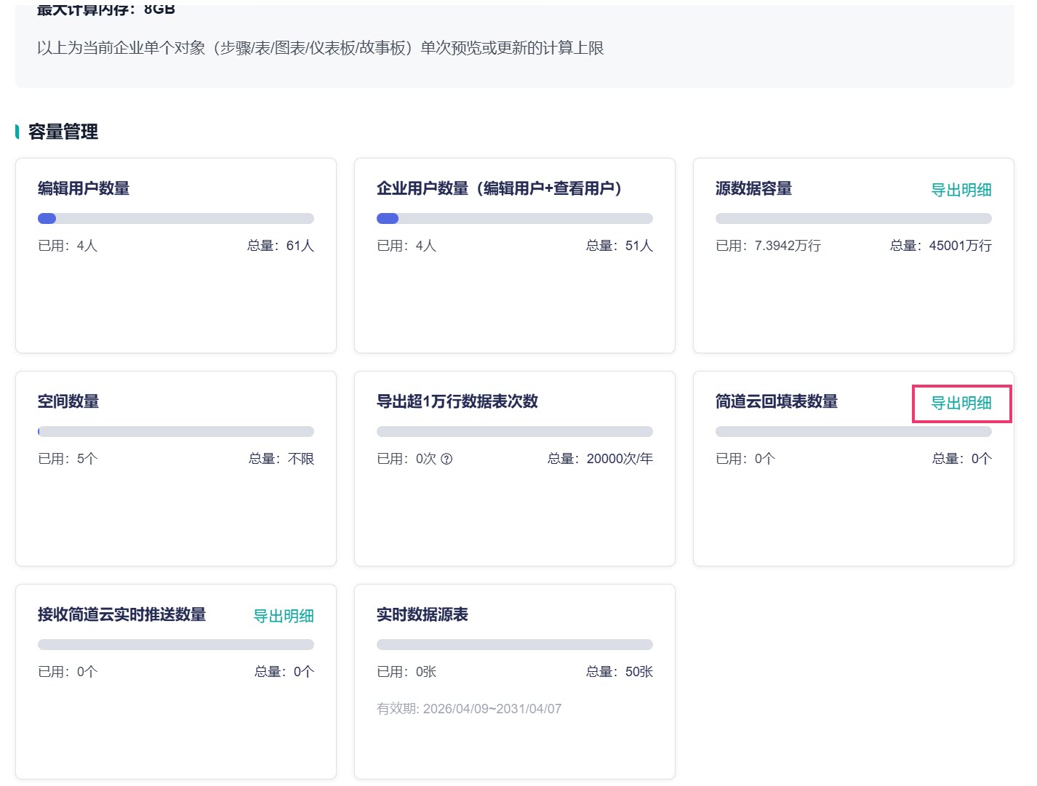Screen dimensions: 1037x786
Task: Click 导出明细 on the 源数据容量 card
Action: [961, 190]
